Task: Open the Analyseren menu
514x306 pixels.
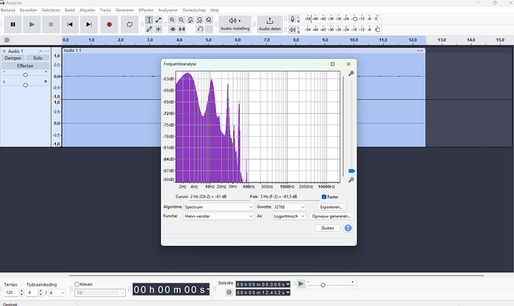Action: [x=168, y=10]
